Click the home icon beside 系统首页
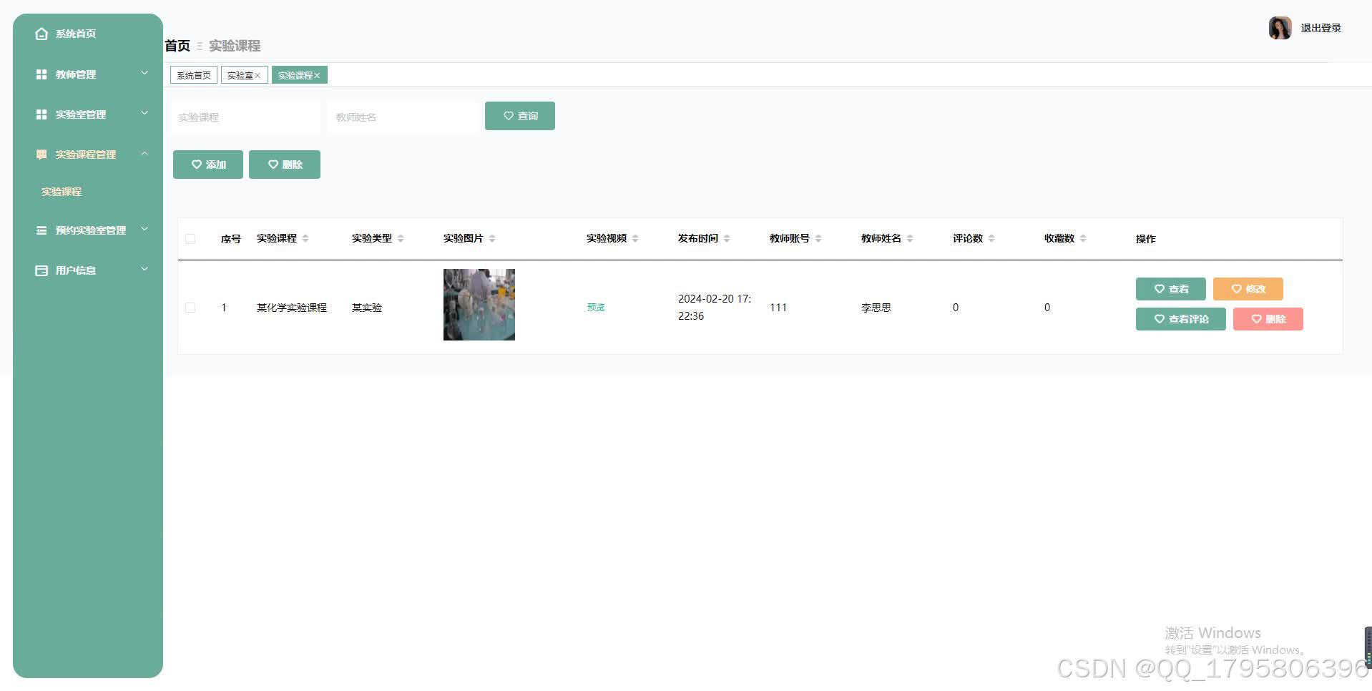This screenshot has width=1372, height=691. pos(41,34)
